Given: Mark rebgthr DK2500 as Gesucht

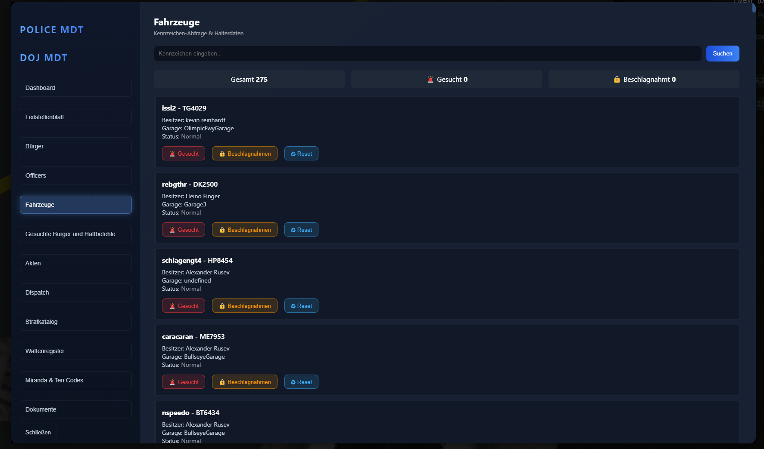Looking at the screenshot, I should pyautogui.click(x=184, y=230).
